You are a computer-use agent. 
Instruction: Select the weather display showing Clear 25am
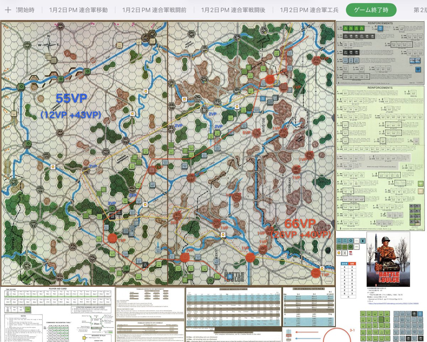click(96, 324)
